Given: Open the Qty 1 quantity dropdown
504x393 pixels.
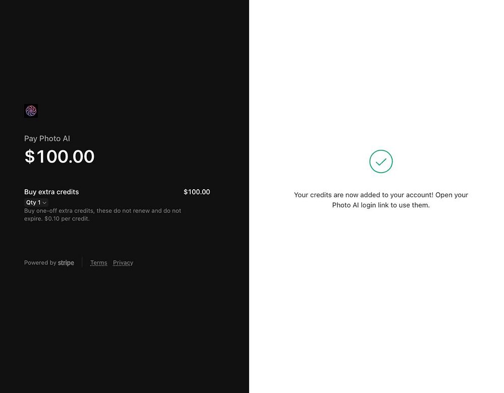Looking at the screenshot, I should (x=36, y=202).
